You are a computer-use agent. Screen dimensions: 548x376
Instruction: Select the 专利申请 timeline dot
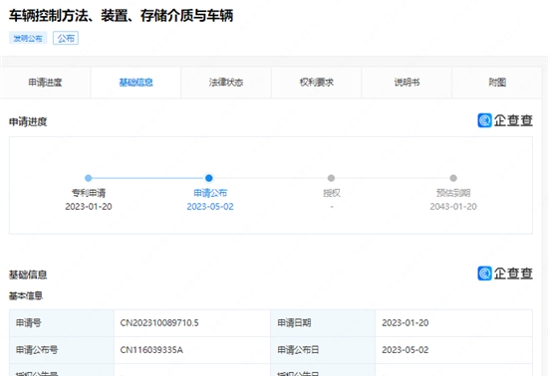[89, 178]
